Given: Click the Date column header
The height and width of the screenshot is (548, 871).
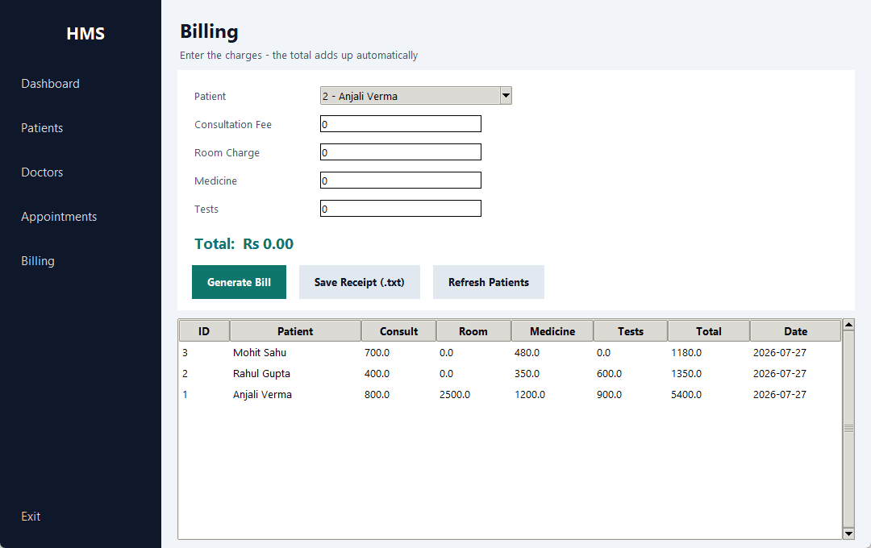Looking at the screenshot, I should (x=795, y=331).
